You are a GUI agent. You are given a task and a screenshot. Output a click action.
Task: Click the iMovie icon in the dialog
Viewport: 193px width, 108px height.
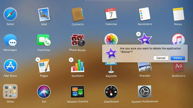click(111, 53)
